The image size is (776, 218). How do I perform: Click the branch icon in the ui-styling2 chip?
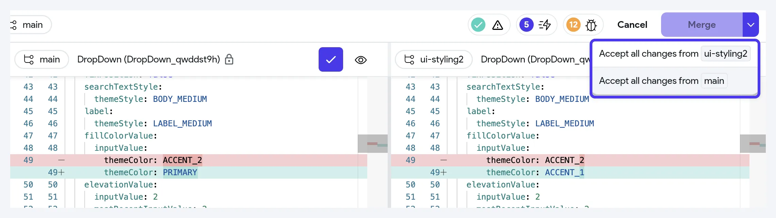[x=409, y=60]
